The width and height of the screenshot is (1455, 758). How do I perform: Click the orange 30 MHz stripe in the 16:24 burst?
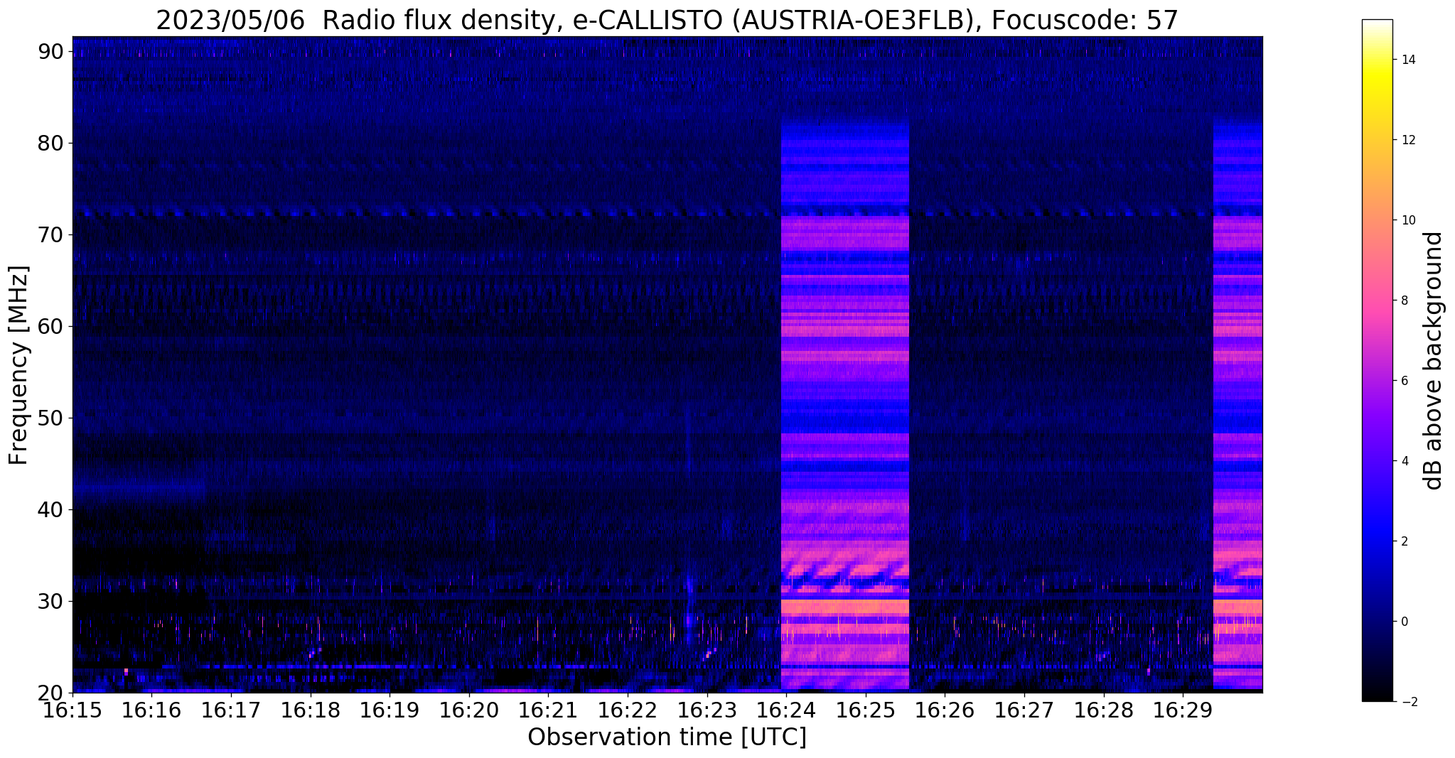click(x=845, y=607)
